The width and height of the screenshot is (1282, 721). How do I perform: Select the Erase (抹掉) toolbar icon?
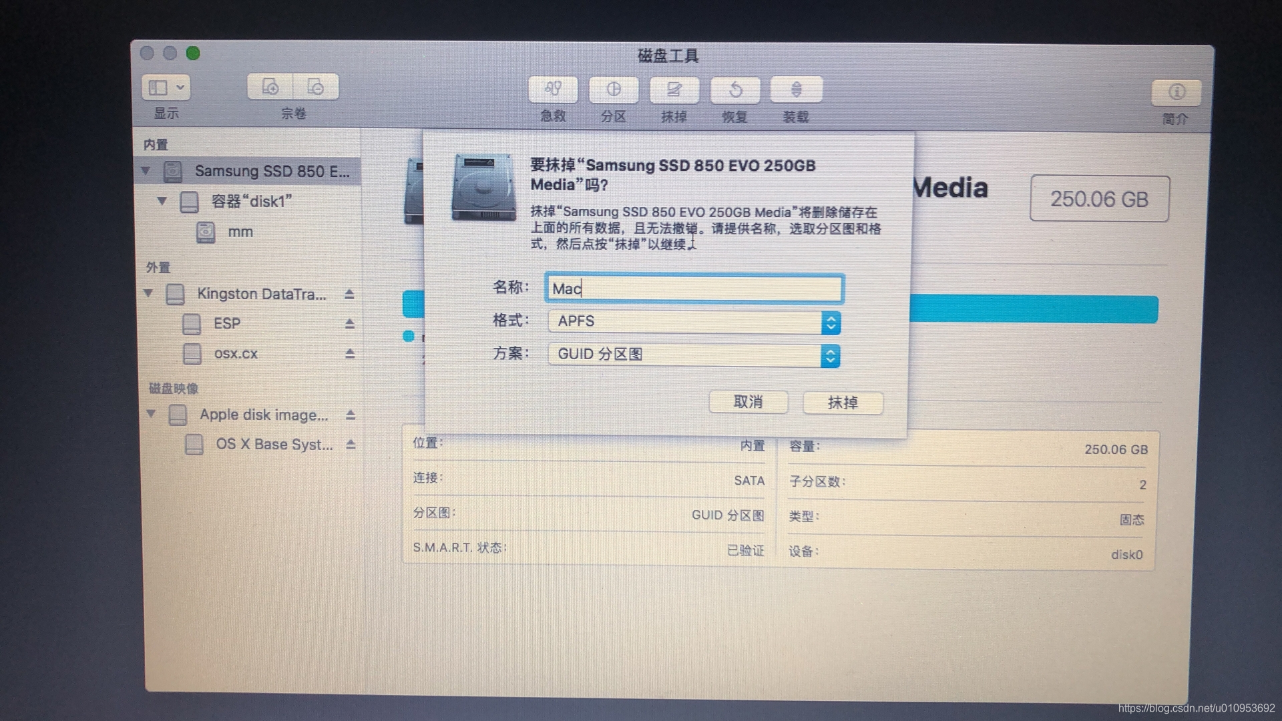[x=674, y=89]
